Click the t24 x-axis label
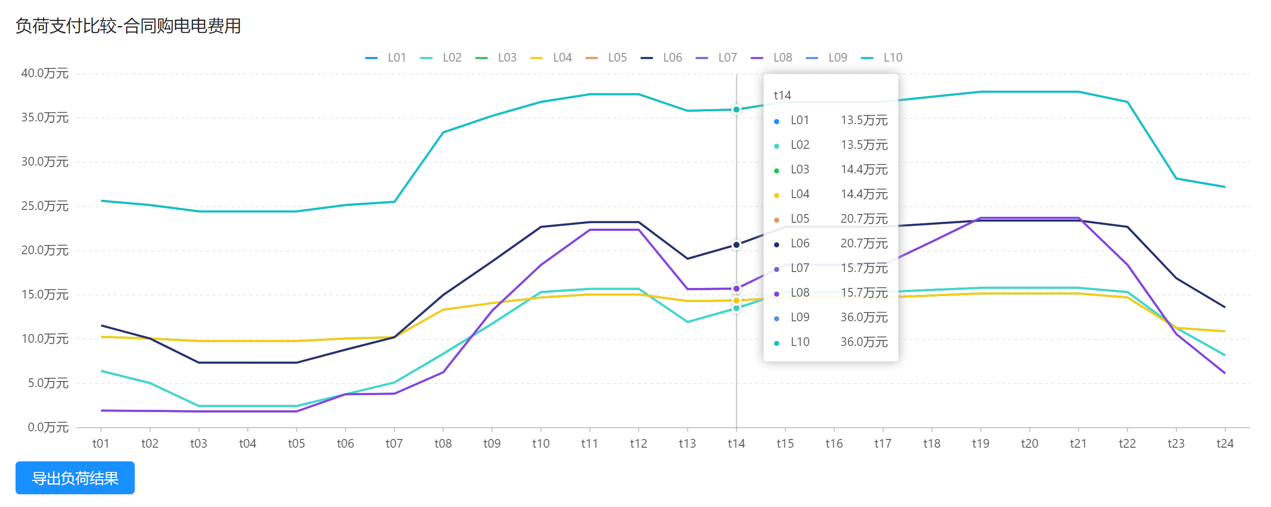This screenshot has height=507, width=1271. (x=1224, y=444)
